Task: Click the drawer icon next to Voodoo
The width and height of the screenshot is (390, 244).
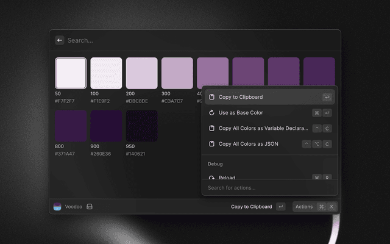Action: click(x=89, y=207)
